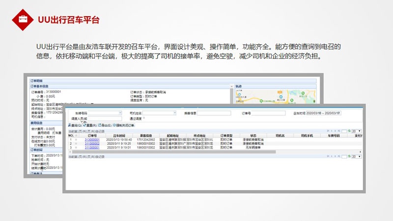
Task: Click the passenger cell 17512042992
Action: point(146,139)
